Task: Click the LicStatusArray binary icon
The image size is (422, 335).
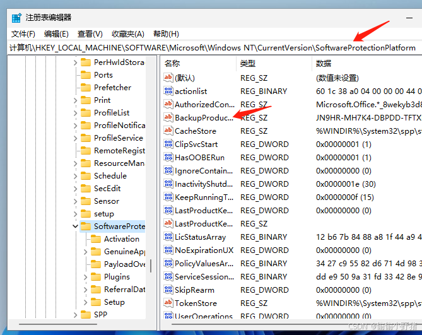Action: pos(168,237)
